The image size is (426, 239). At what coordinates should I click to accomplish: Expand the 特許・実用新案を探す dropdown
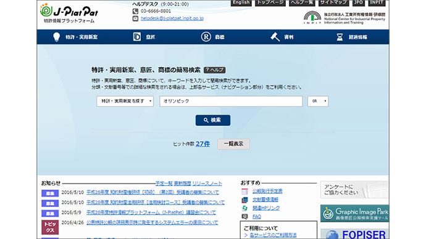pos(125,101)
